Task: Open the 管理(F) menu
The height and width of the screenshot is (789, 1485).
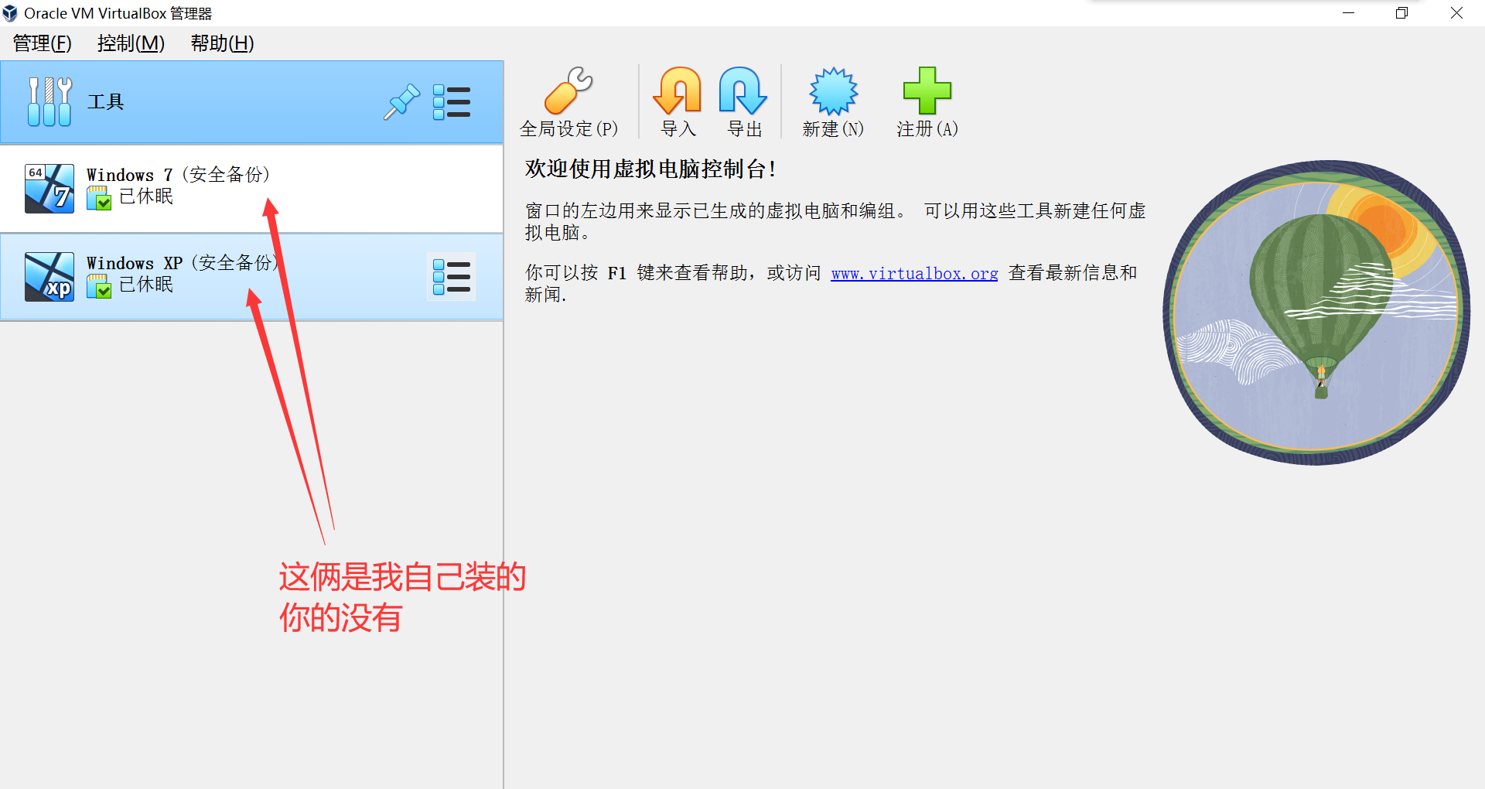Action: (43, 43)
